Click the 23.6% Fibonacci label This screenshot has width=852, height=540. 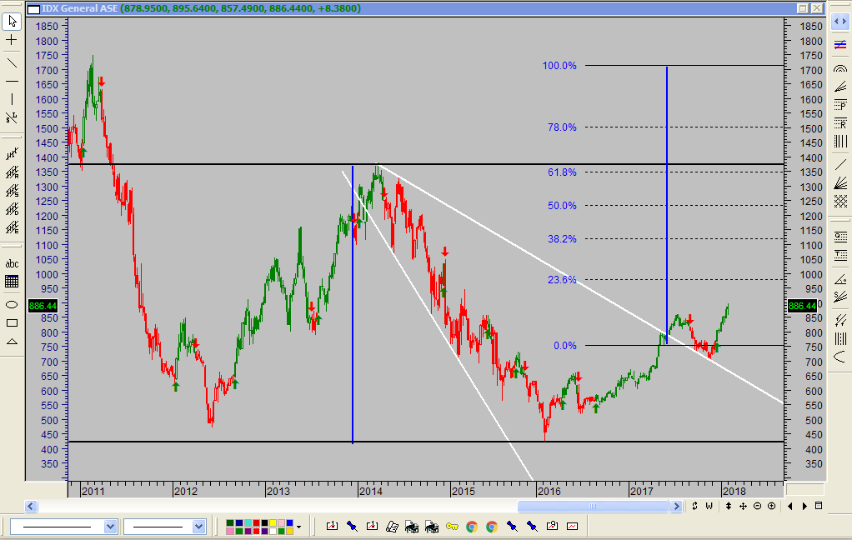click(x=562, y=280)
